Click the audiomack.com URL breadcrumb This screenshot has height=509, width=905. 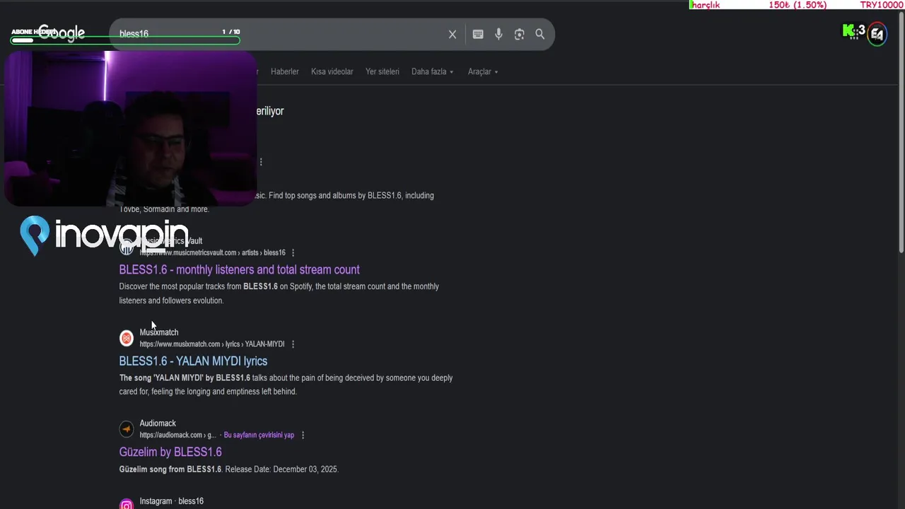click(177, 435)
